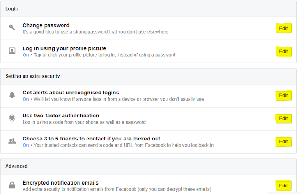Viewport: 301px width, 194px height.
Task: Edit Encrypted notification emails setting
Action: [284, 186]
